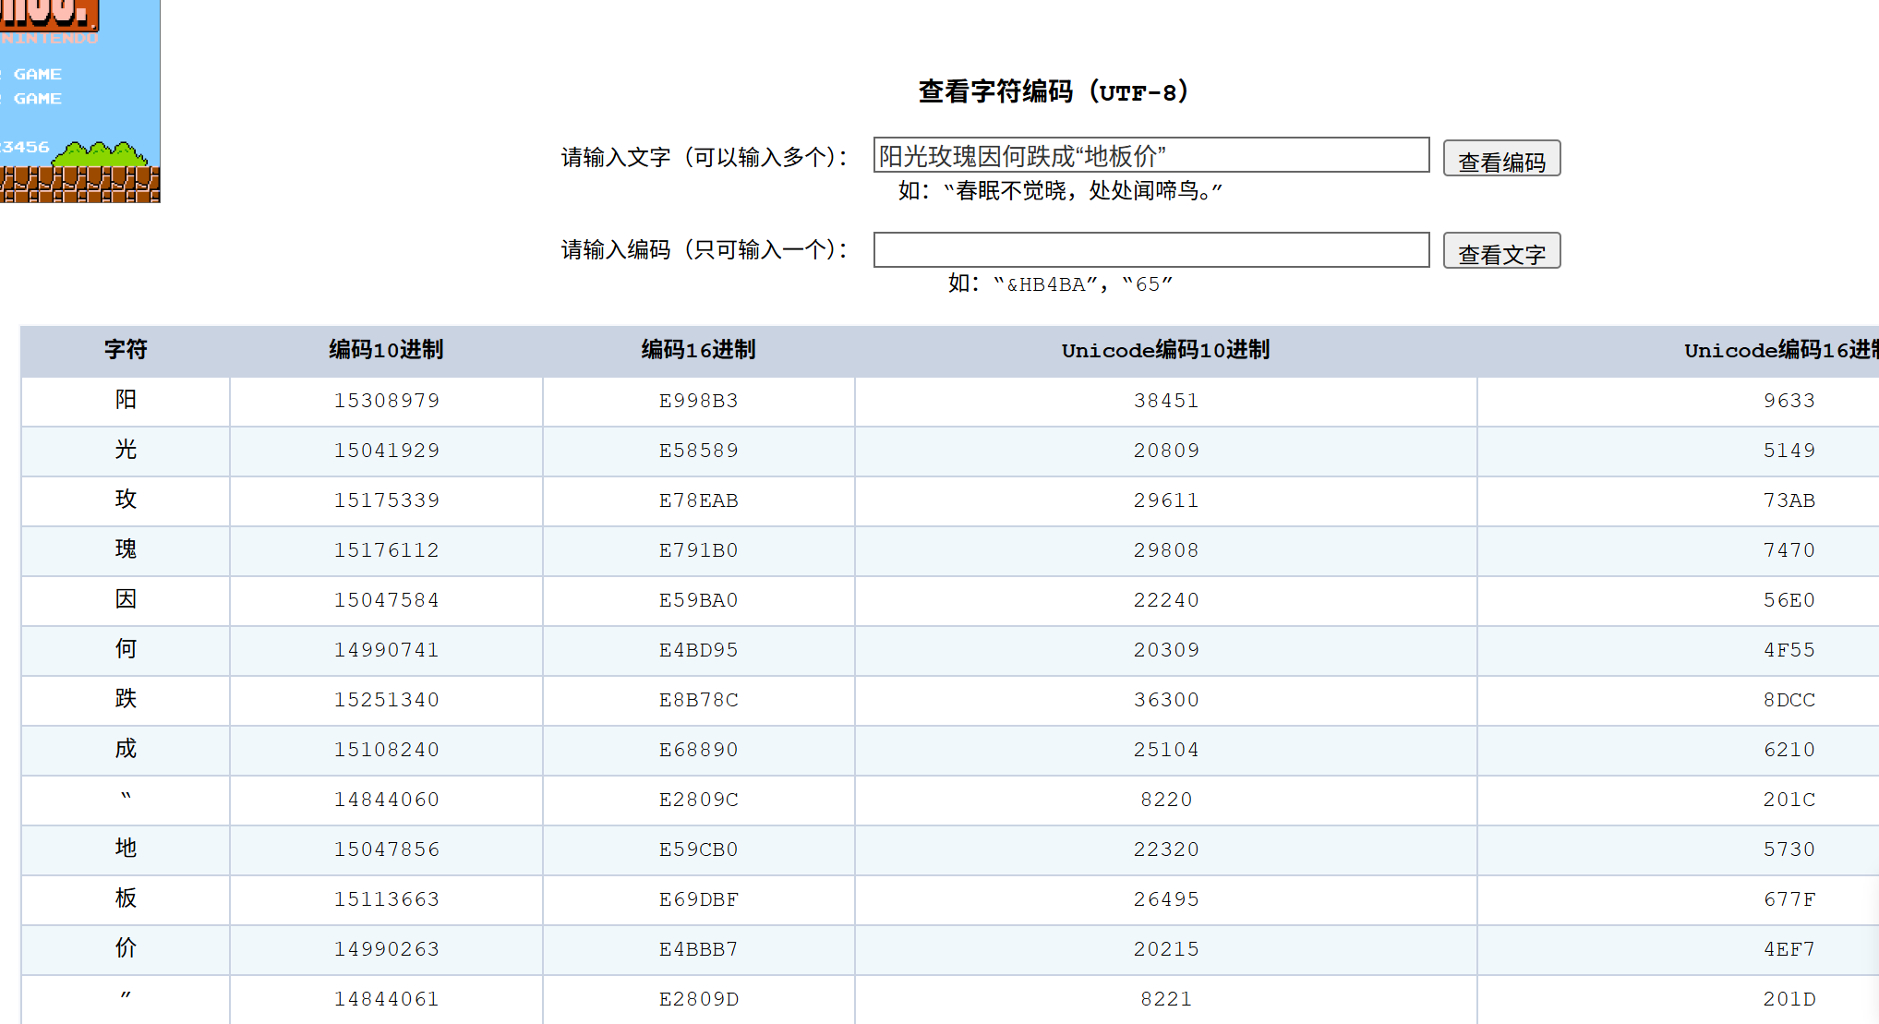Select hex code E791B0
The image size is (1879, 1024).
tap(698, 550)
